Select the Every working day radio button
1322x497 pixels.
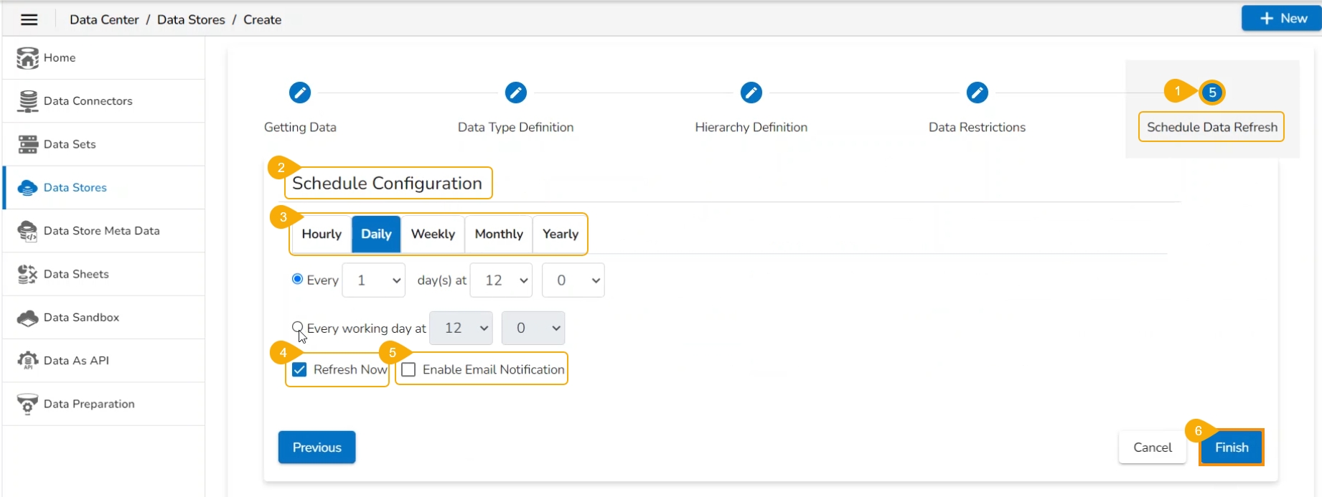pos(297,327)
